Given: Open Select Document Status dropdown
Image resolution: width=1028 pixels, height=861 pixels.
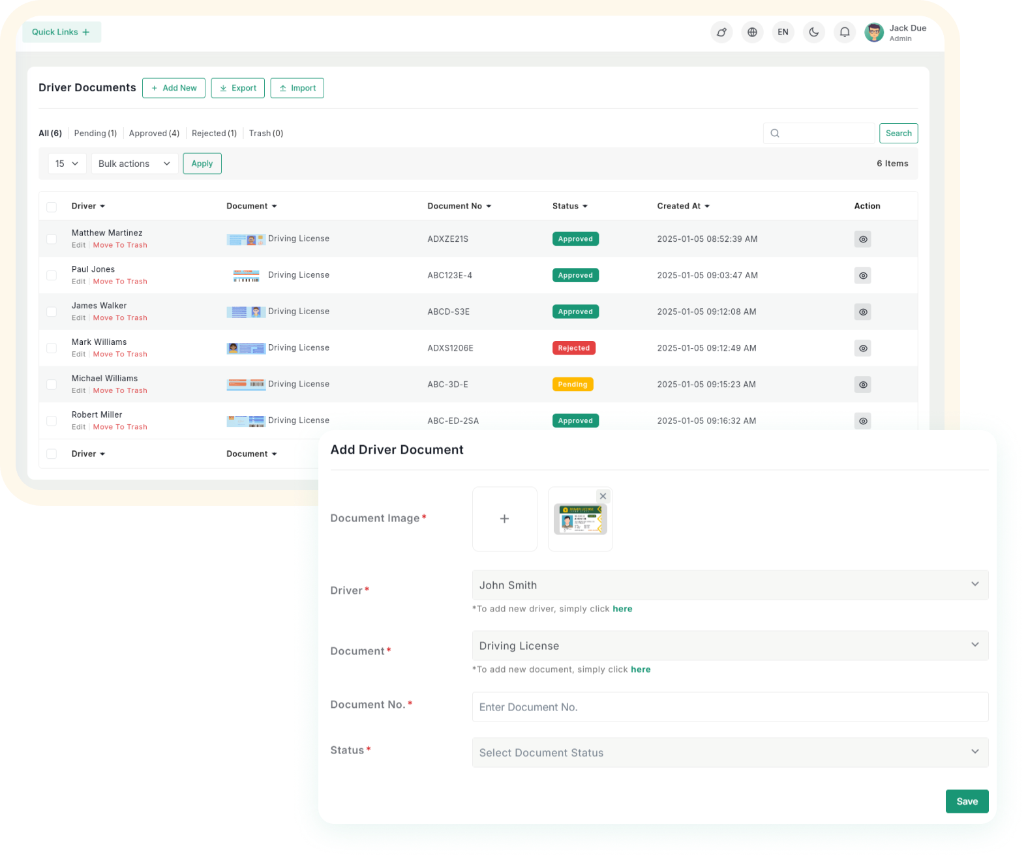Looking at the screenshot, I should coord(729,753).
